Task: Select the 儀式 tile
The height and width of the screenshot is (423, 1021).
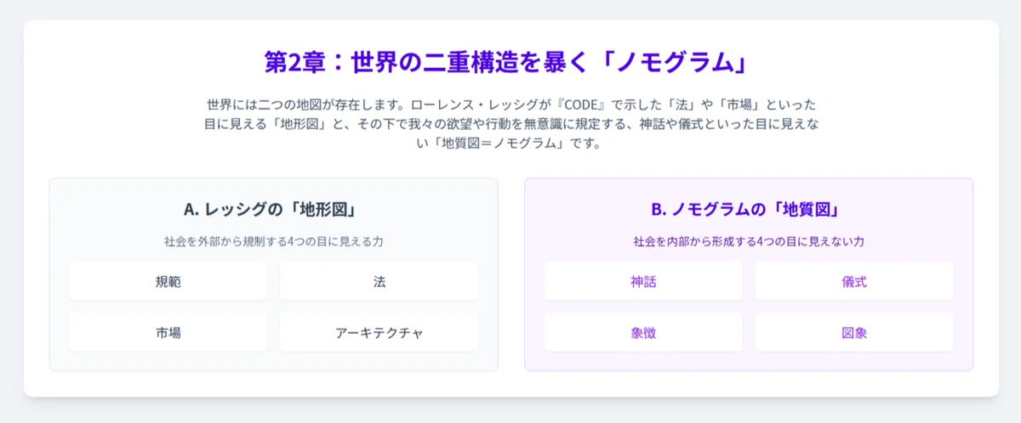Action: [854, 281]
